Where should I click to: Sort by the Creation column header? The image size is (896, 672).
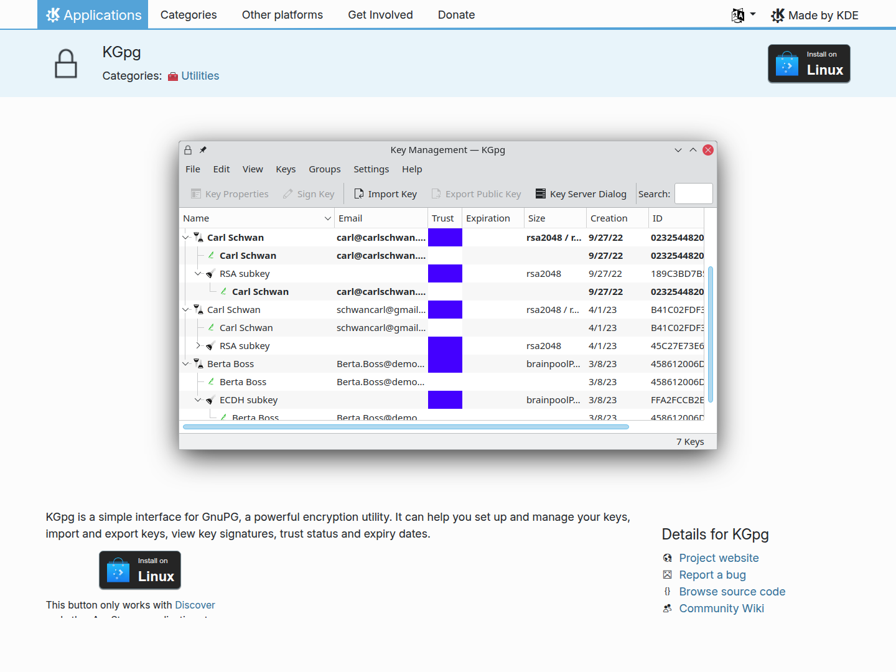pyautogui.click(x=618, y=218)
